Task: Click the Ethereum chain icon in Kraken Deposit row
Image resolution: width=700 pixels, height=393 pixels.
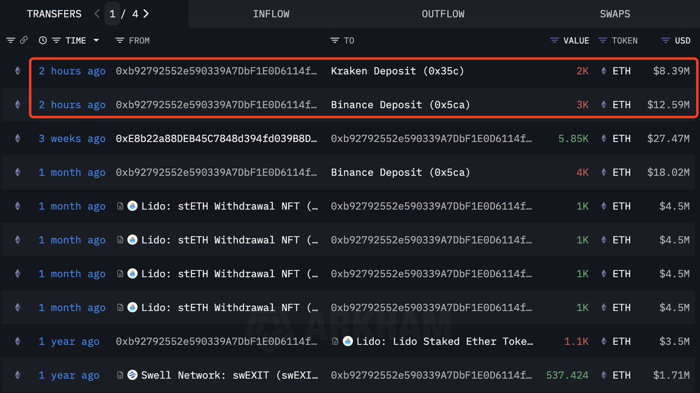Action: (x=17, y=71)
